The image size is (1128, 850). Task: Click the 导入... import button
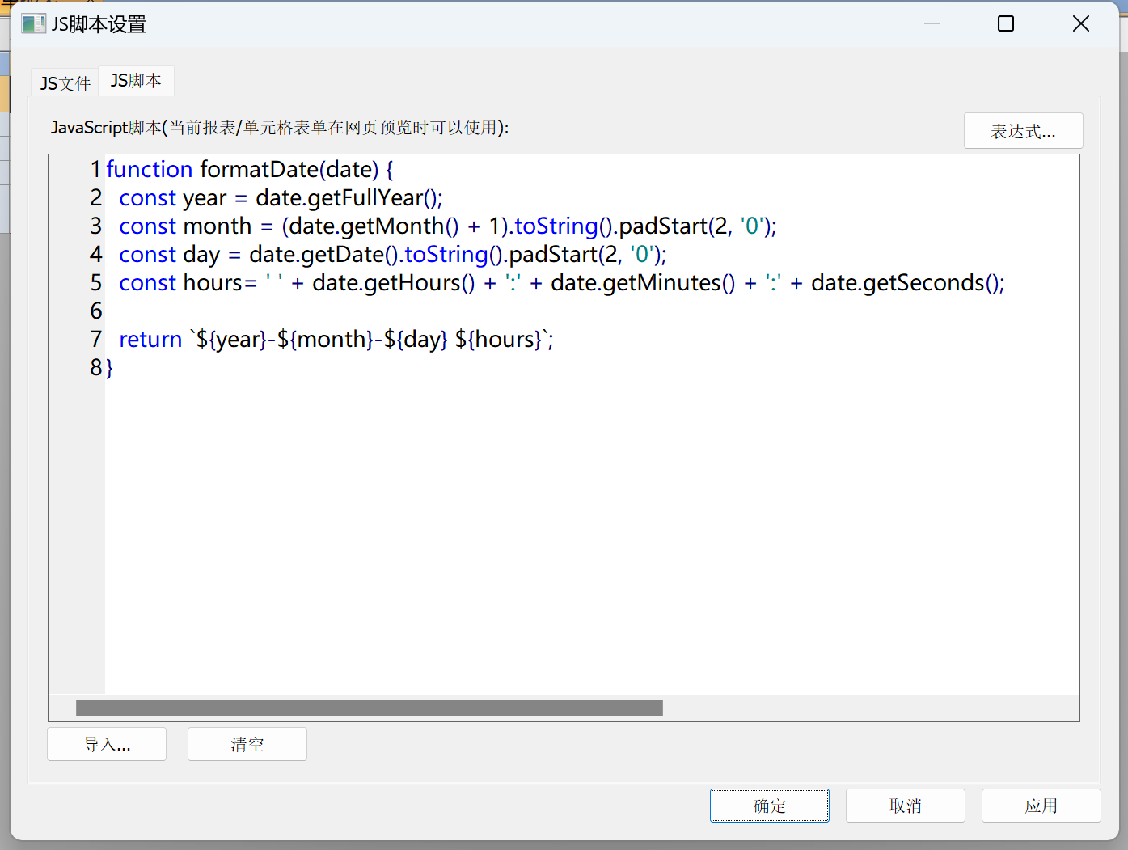(x=107, y=744)
